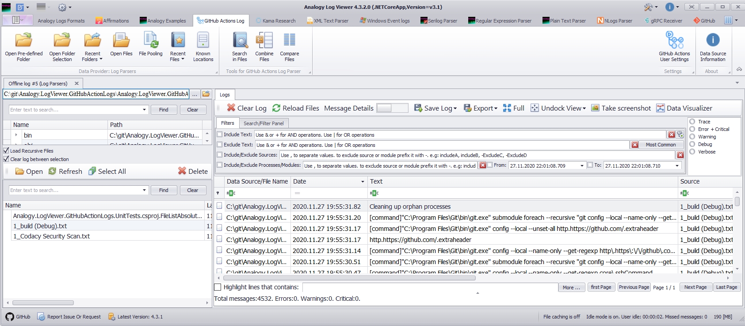Launch Search in Files tool
This screenshot has width=745, height=326.
point(240,46)
